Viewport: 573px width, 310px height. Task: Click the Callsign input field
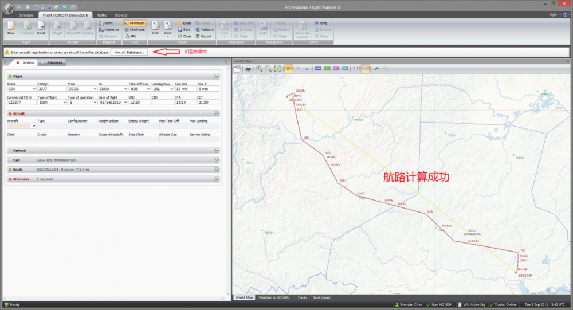click(x=52, y=89)
